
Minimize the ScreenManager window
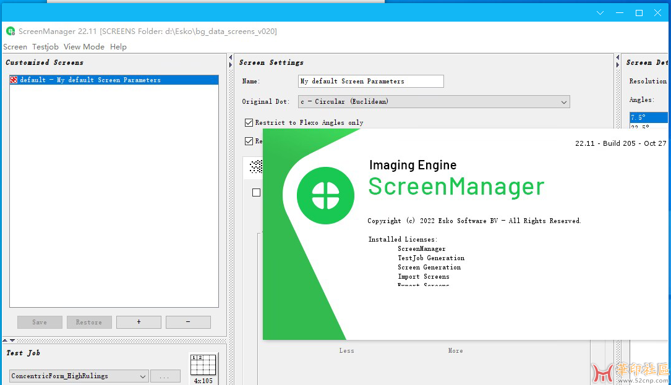[x=620, y=13]
